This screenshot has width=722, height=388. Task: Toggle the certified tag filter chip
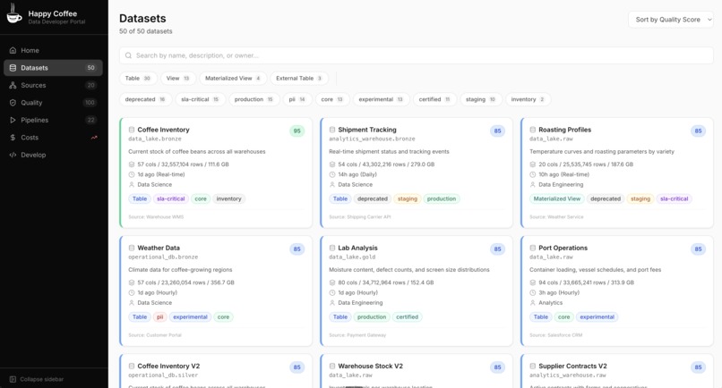click(435, 99)
